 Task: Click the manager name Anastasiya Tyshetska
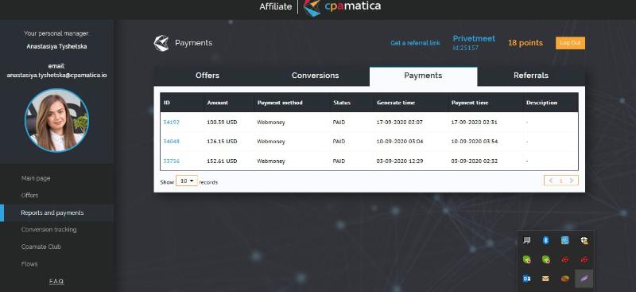coord(56,46)
